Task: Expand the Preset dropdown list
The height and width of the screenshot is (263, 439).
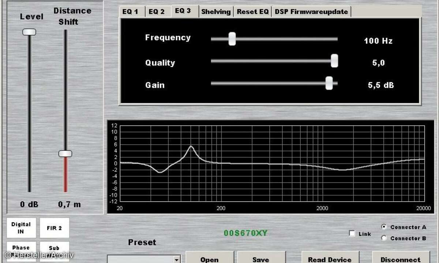Action: click(177, 259)
